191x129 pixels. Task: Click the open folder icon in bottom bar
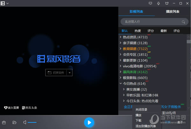click(x=14, y=122)
